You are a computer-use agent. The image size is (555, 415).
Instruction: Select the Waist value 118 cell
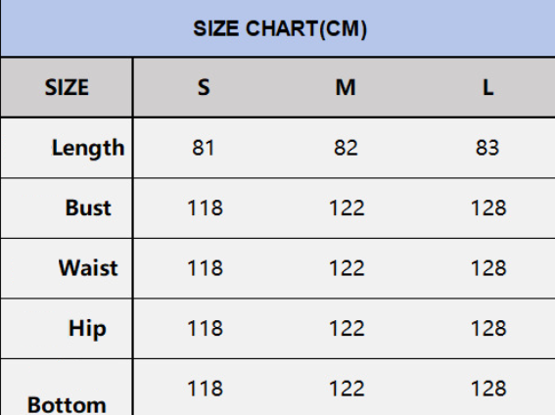pyautogui.click(x=205, y=268)
